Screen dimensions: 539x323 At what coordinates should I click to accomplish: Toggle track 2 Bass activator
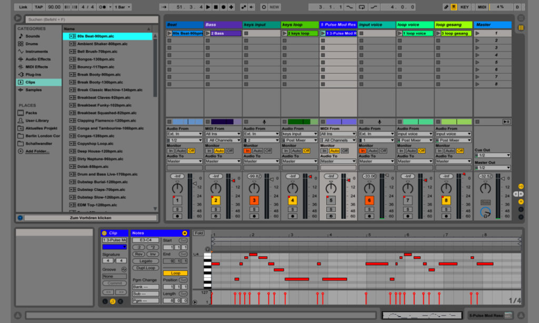pos(215,200)
